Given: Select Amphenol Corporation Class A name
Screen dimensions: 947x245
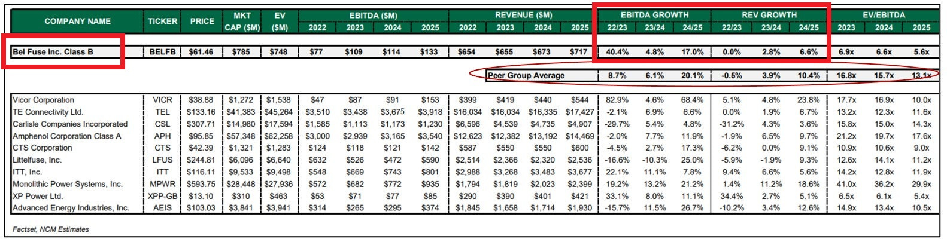Looking at the screenshot, I should (x=66, y=136).
